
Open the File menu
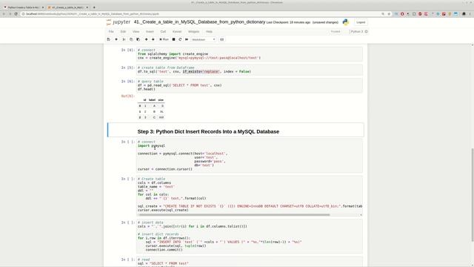click(111, 31)
